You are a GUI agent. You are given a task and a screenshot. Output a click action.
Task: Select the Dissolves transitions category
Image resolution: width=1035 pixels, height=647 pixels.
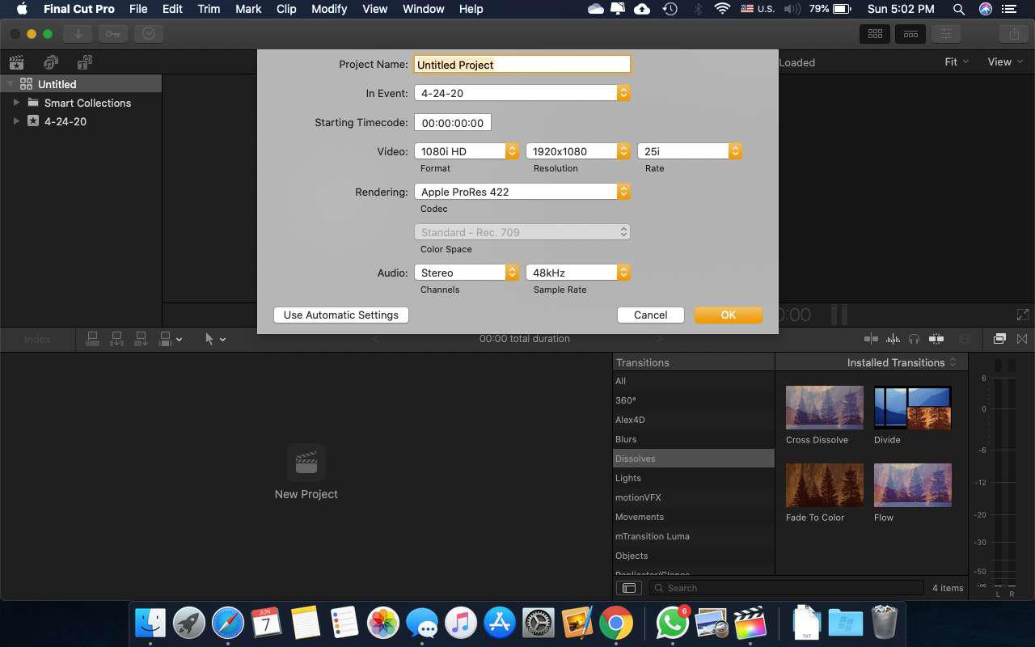(694, 459)
